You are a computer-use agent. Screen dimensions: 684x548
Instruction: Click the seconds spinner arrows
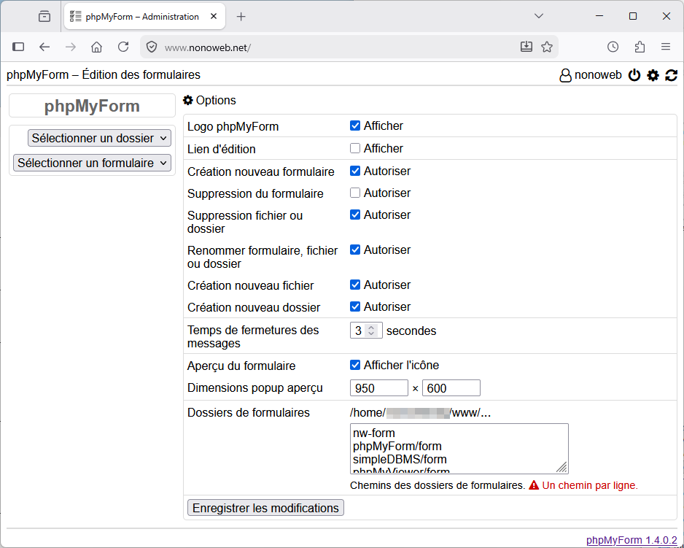[x=371, y=331]
